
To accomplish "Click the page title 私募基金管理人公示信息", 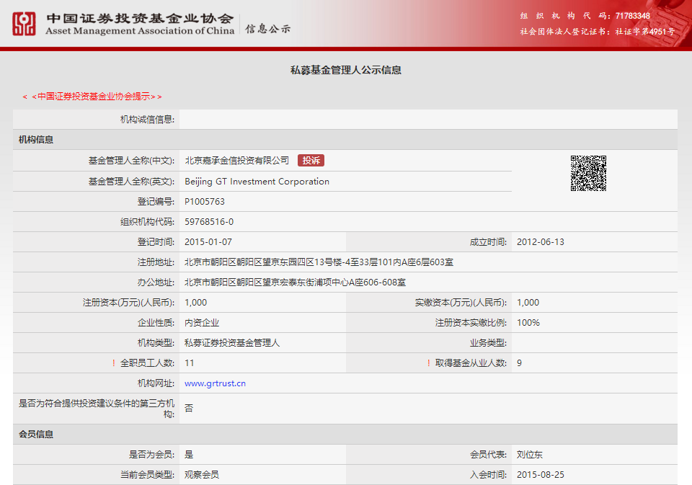I will pyautogui.click(x=345, y=70).
